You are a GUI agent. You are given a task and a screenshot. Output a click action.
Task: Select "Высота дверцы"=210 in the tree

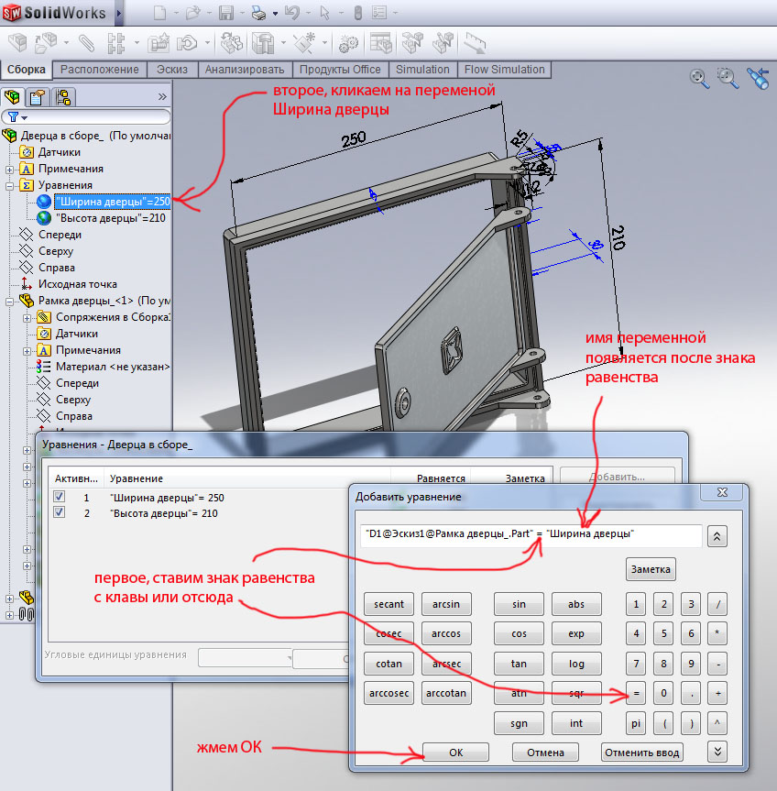tap(112, 218)
